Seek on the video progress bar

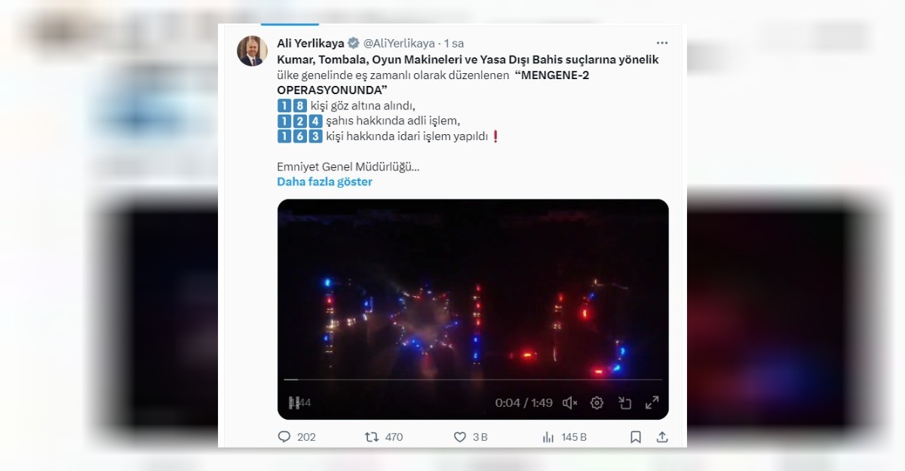pos(473,379)
